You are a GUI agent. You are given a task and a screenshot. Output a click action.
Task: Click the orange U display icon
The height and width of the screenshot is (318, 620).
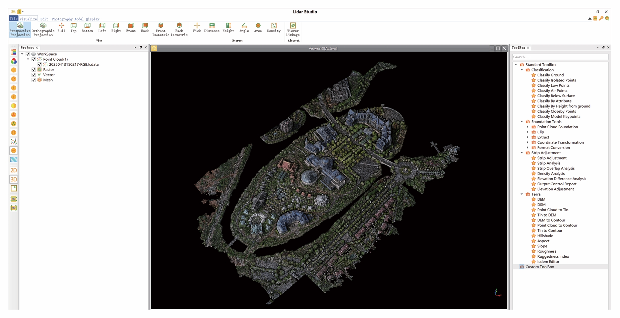point(14,133)
